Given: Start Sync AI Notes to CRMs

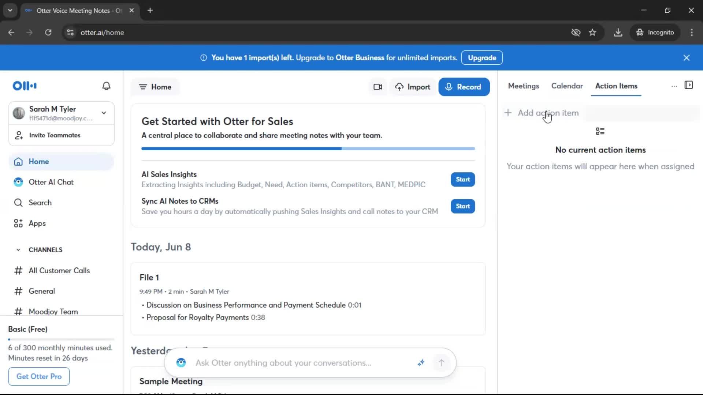Looking at the screenshot, I should click(x=463, y=206).
